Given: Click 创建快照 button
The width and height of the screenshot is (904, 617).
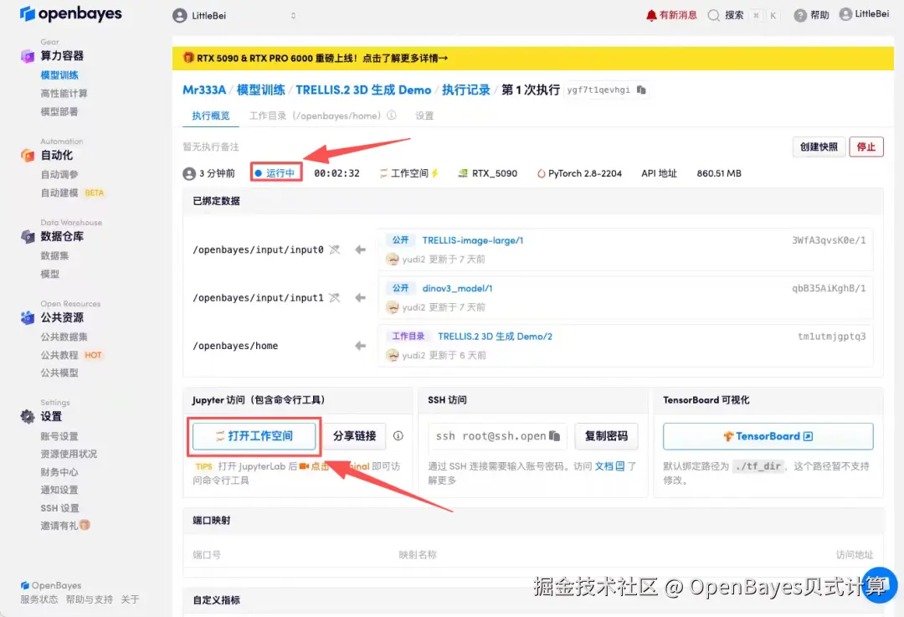Looking at the screenshot, I should tap(819, 147).
